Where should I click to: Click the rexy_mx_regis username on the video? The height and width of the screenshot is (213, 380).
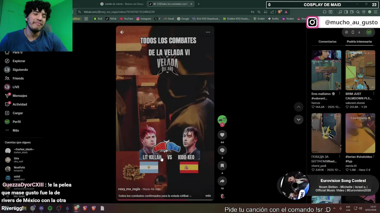pos(129,189)
